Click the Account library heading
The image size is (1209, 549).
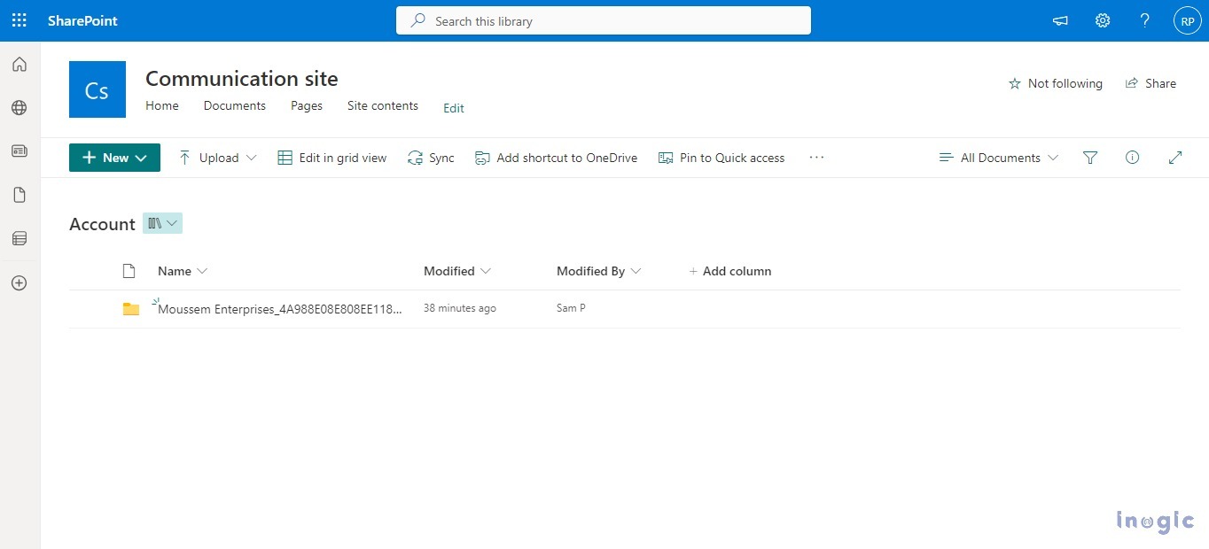coord(102,224)
